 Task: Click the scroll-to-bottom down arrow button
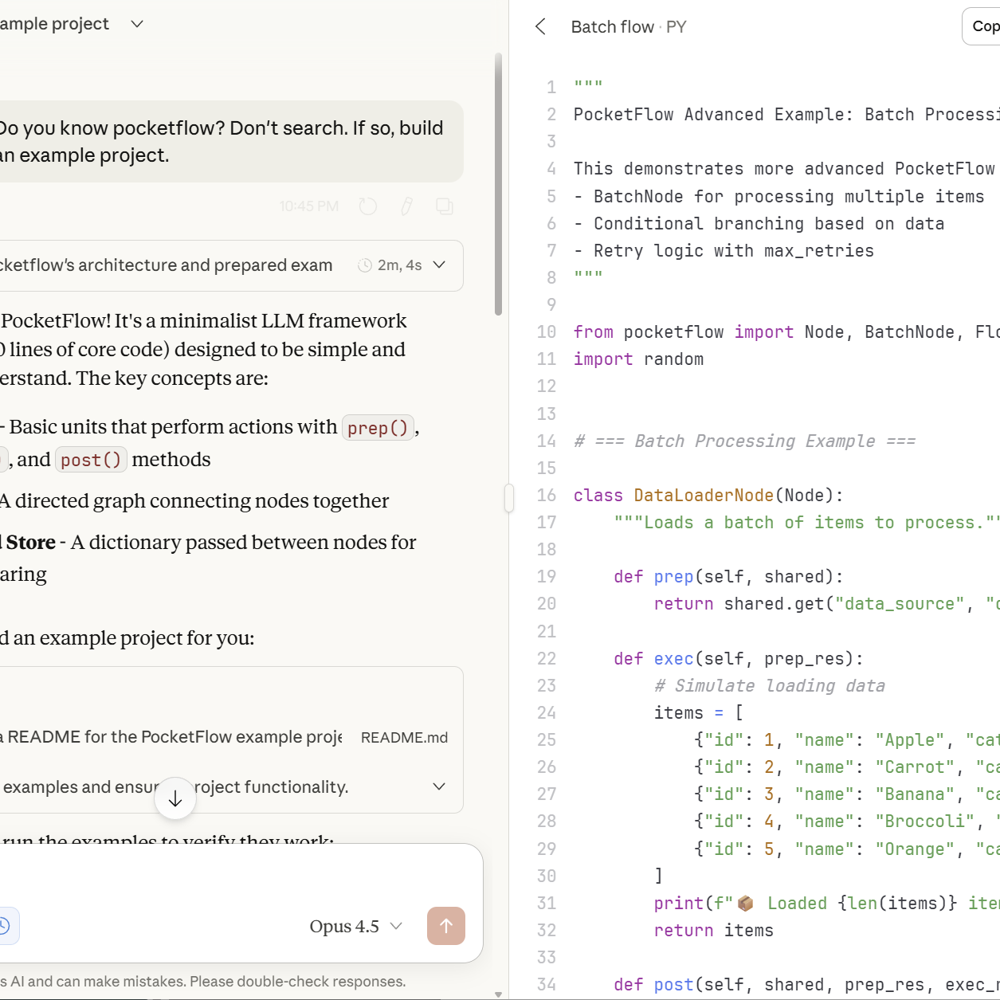[x=175, y=798]
